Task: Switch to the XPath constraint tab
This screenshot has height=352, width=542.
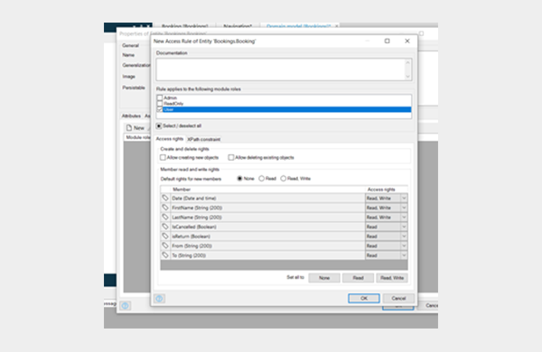Action: (203, 139)
